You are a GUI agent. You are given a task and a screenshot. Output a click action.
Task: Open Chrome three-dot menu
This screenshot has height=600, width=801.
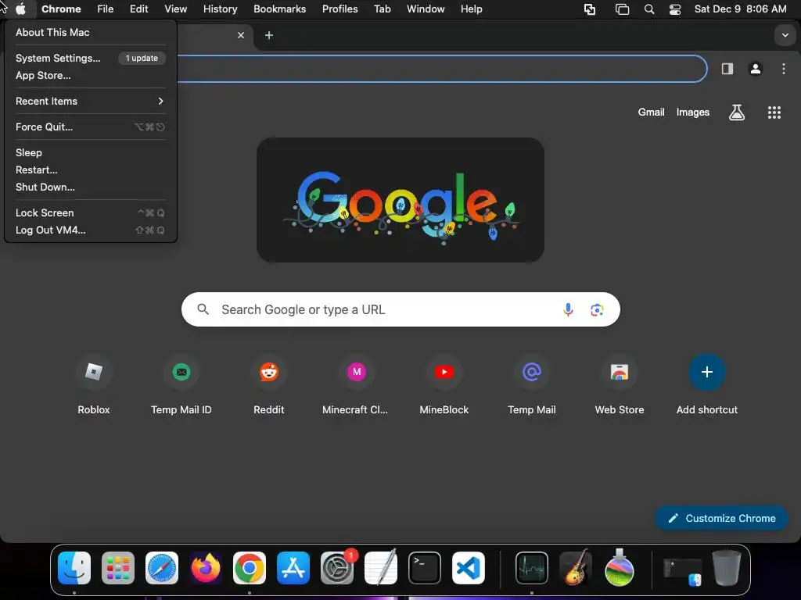click(784, 69)
